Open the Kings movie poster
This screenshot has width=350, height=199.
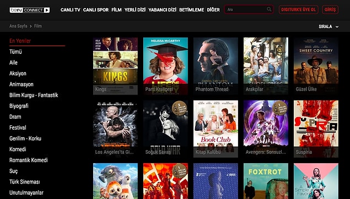[x=115, y=66]
